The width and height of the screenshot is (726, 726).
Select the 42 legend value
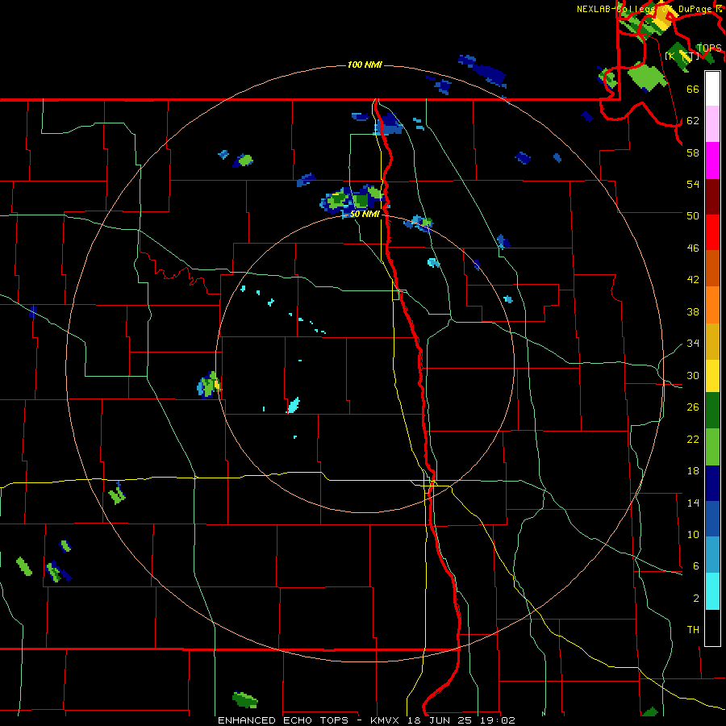pos(693,280)
